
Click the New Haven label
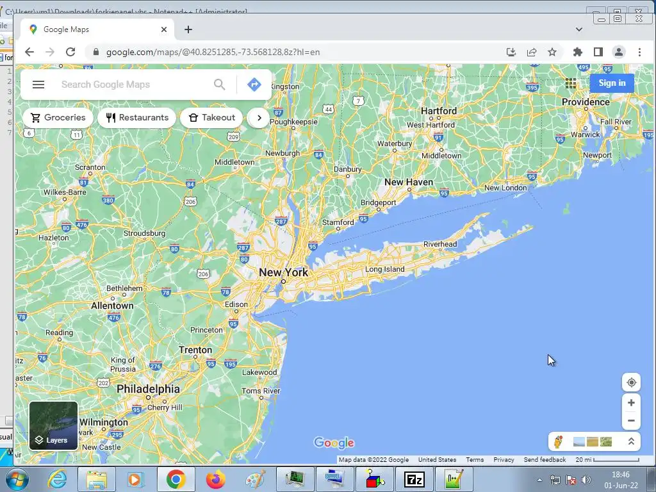point(409,182)
